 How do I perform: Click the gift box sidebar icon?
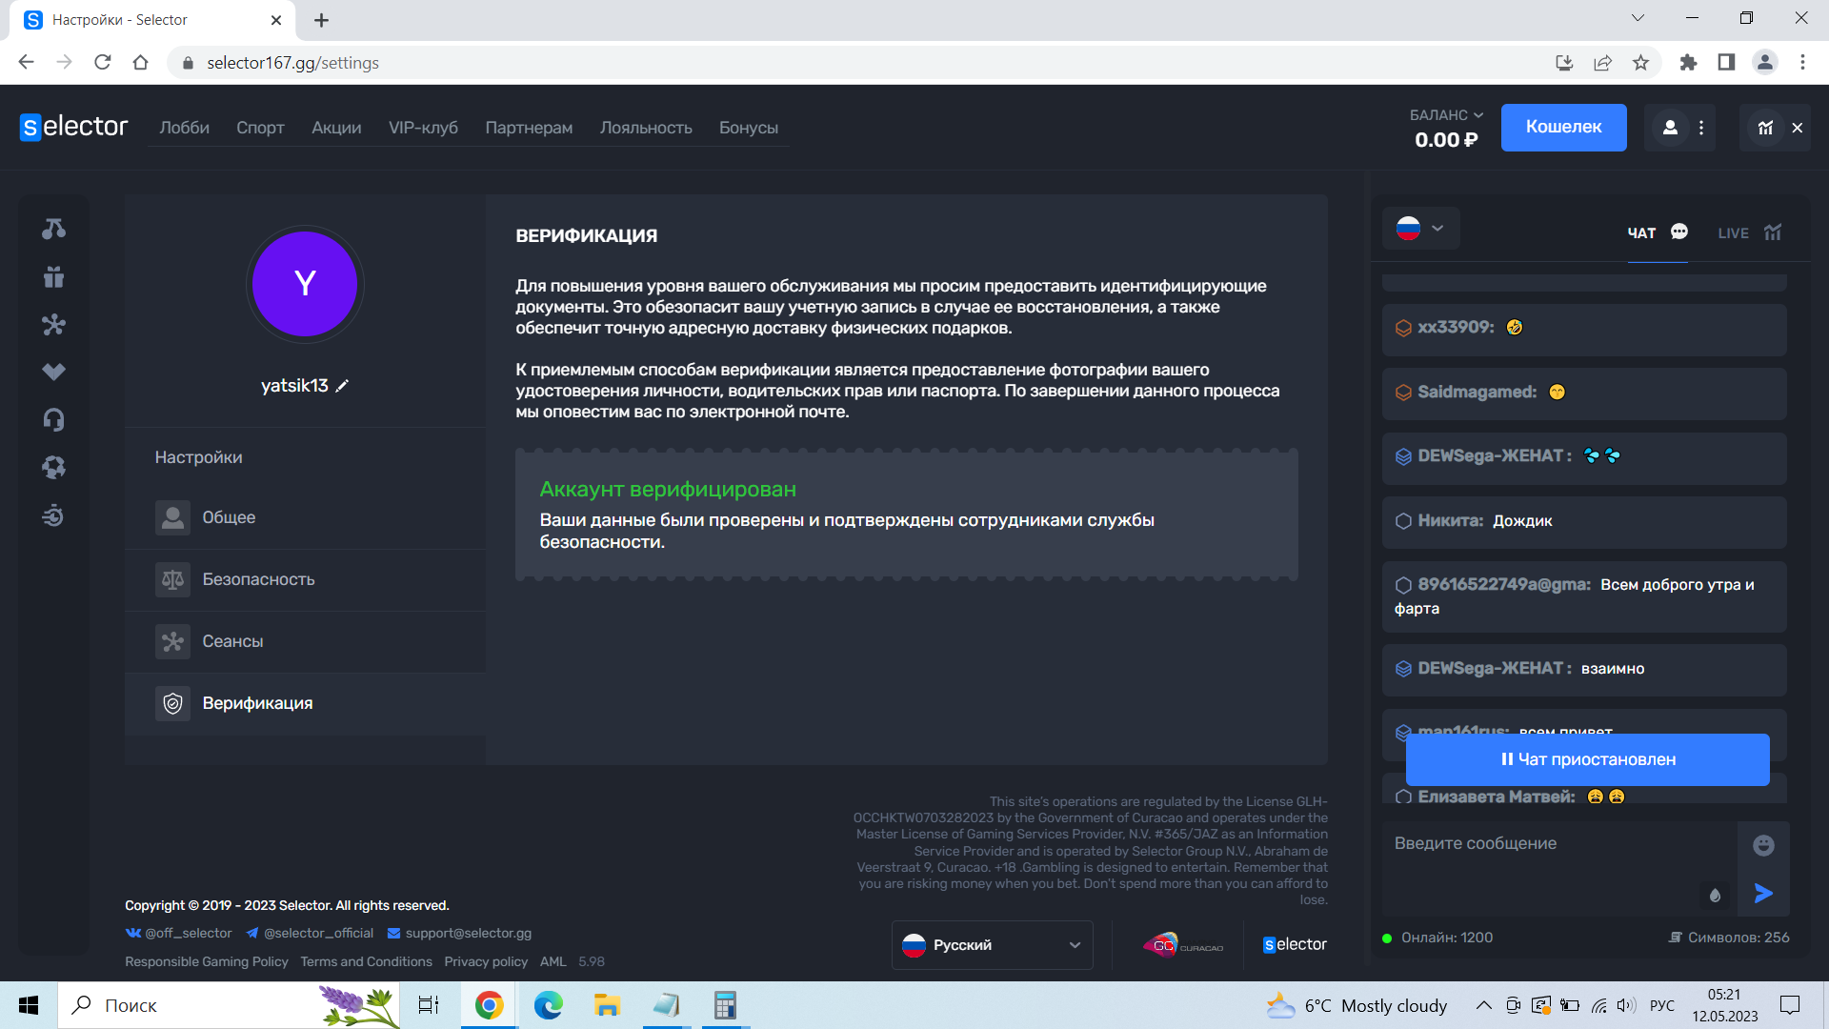tap(53, 277)
